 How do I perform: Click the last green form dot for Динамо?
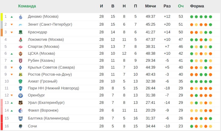point(211,17)
